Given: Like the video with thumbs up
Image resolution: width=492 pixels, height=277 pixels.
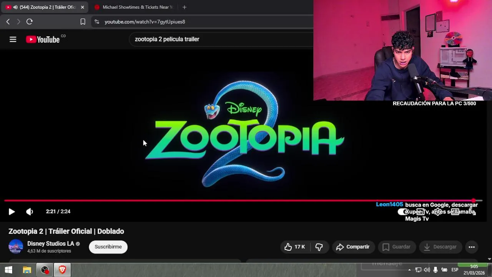Looking at the screenshot, I should pos(294,247).
